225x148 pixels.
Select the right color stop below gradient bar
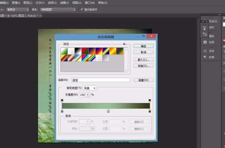coord(150,111)
